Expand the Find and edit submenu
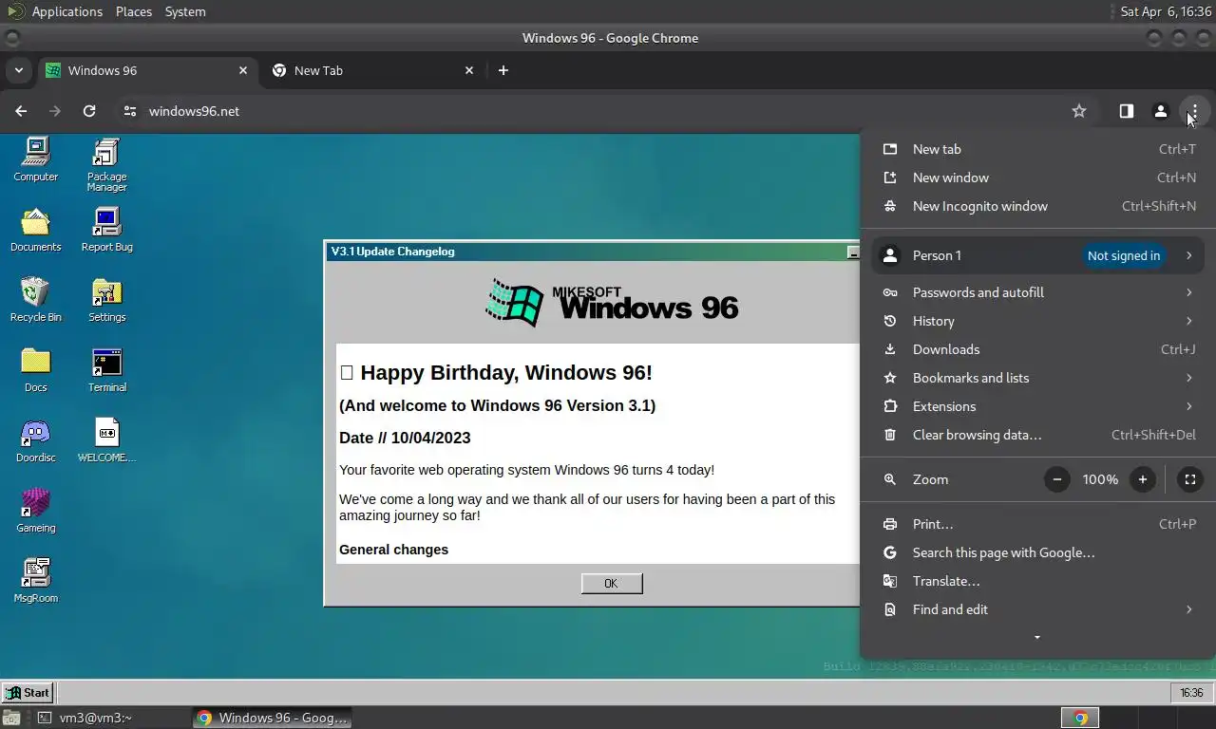 pos(1037,609)
